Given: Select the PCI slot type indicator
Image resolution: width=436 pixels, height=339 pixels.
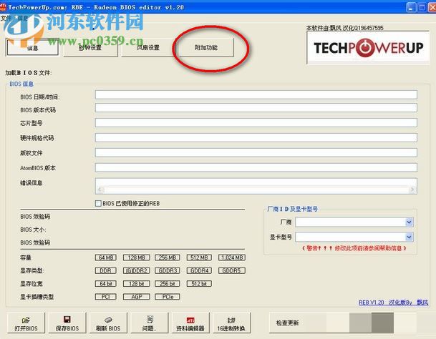Looking at the screenshot, I should (106, 297).
